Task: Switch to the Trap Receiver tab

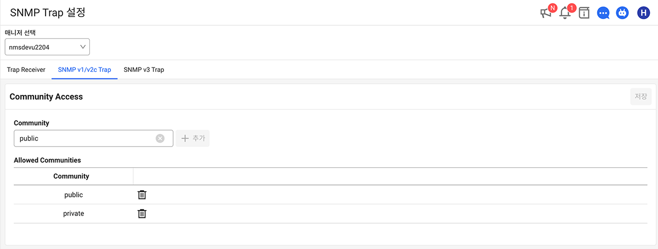Action: click(26, 70)
